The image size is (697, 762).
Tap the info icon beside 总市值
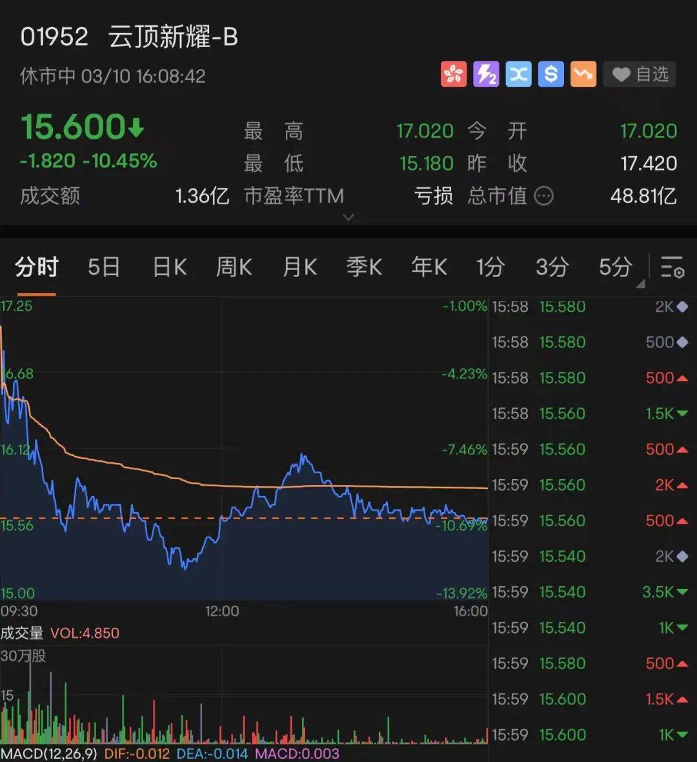pos(543,196)
